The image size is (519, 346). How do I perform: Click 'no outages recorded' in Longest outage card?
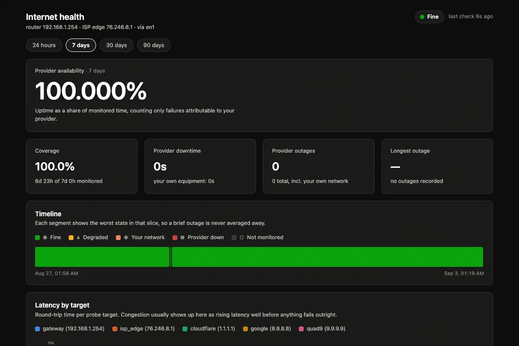417,181
